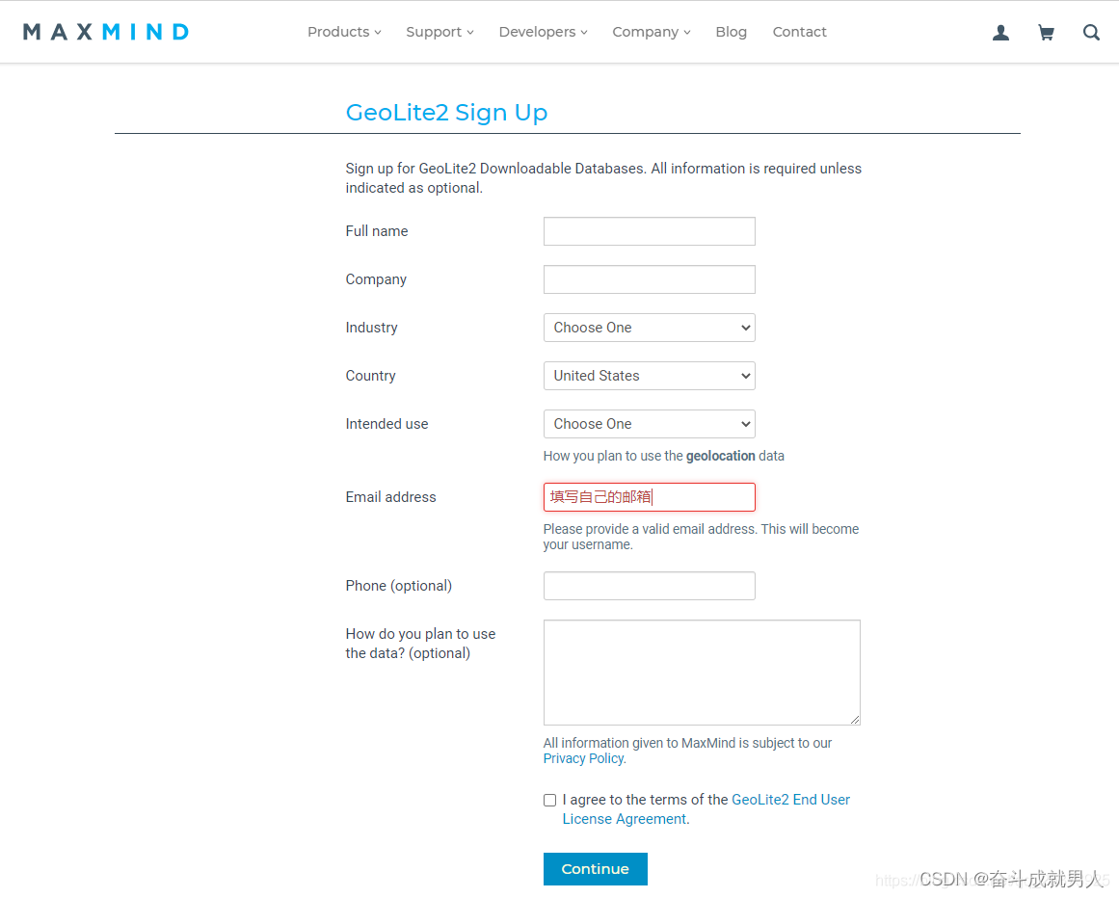This screenshot has width=1119, height=898.
Task: Select the Contact menu item
Action: click(799, 32)
